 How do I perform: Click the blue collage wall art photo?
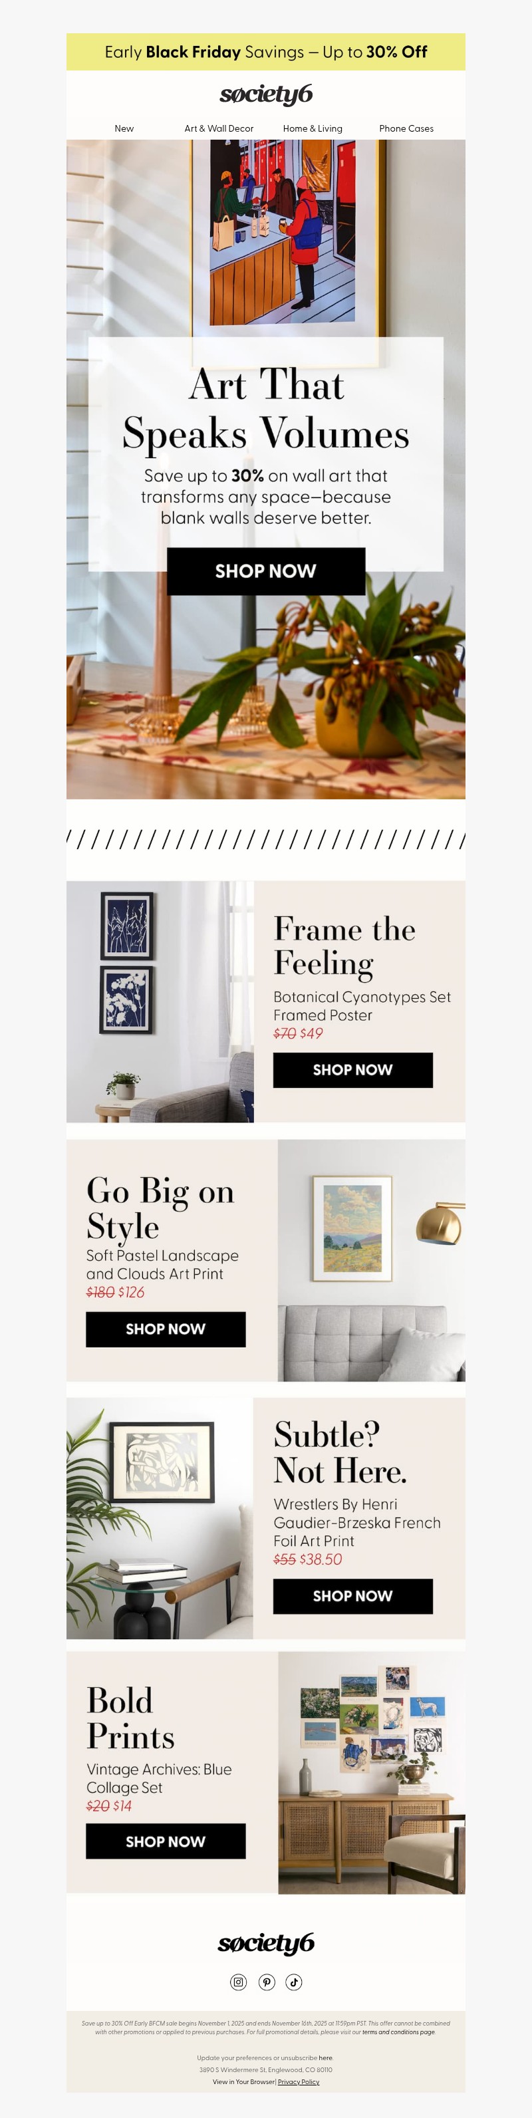click(x=372, y=1772)
